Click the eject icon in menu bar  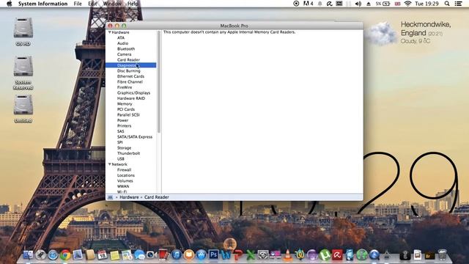click(369, 4)
